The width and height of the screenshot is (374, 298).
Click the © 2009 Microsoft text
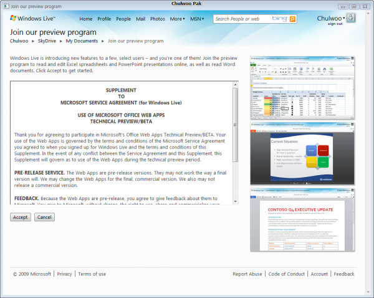coord(32,274)
